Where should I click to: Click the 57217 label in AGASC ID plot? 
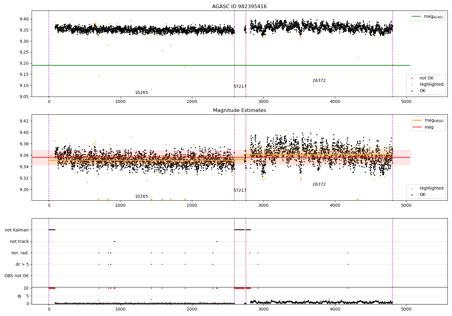click(240, 87)
